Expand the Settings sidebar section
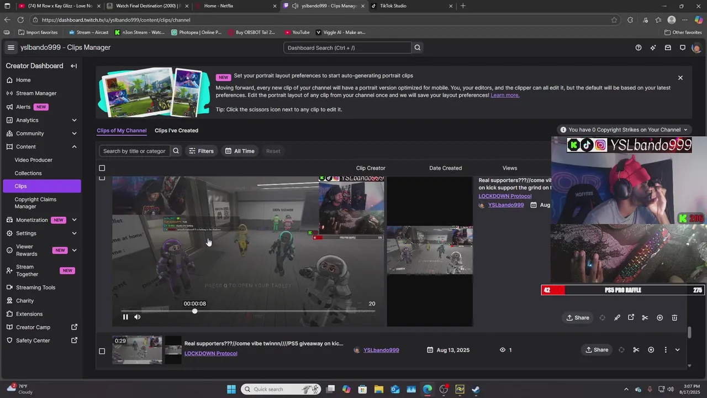Image resolution: width=707 pixels, height=398 pixels. tap(74, 233)
